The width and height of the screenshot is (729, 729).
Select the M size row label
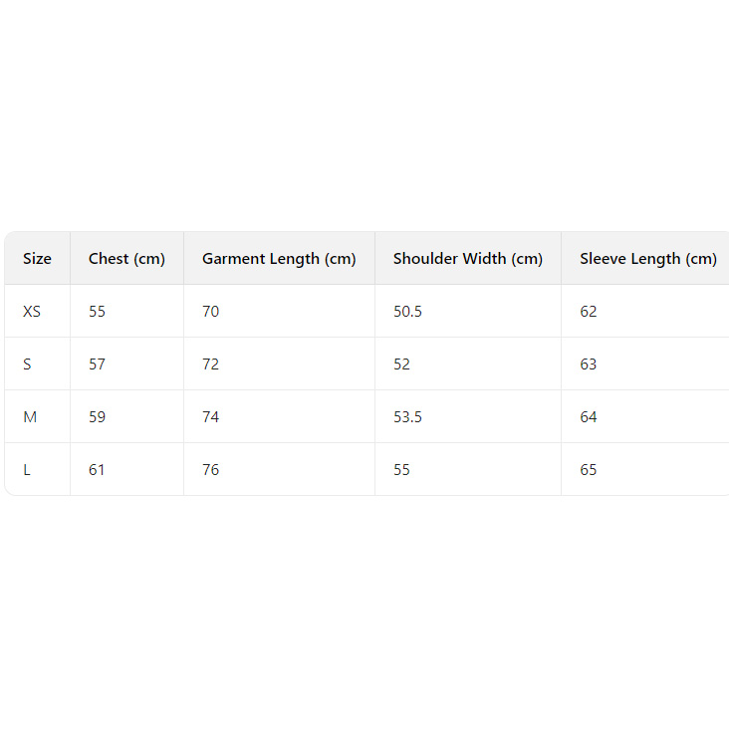[30, 417]
